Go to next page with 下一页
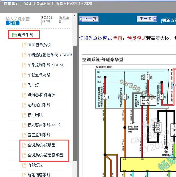This screenshot has width=176, height=177. pos(147,19)
